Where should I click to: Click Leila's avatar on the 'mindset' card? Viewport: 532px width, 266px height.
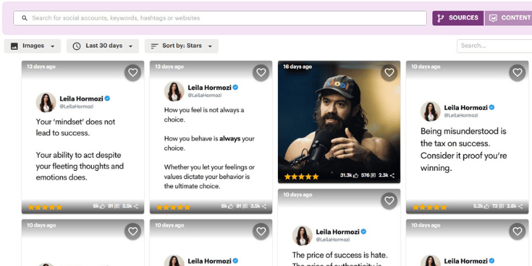(46, 102)
